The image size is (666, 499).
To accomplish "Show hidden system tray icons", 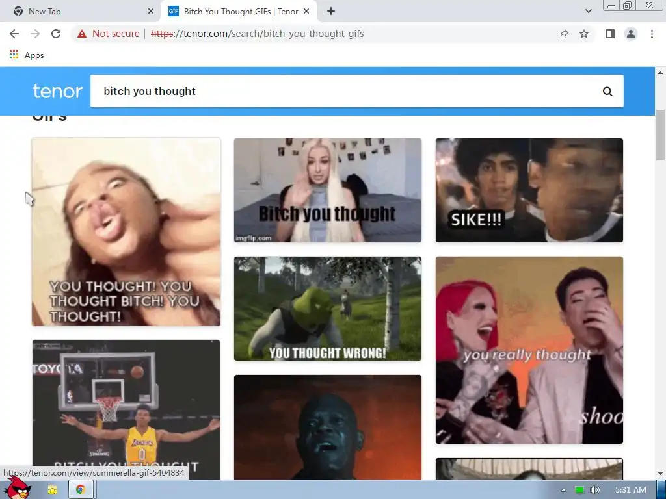I will point(564,490).
